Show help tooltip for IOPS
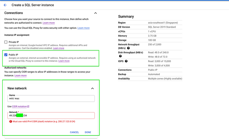The image size is (229, 140). coord(126,61)
